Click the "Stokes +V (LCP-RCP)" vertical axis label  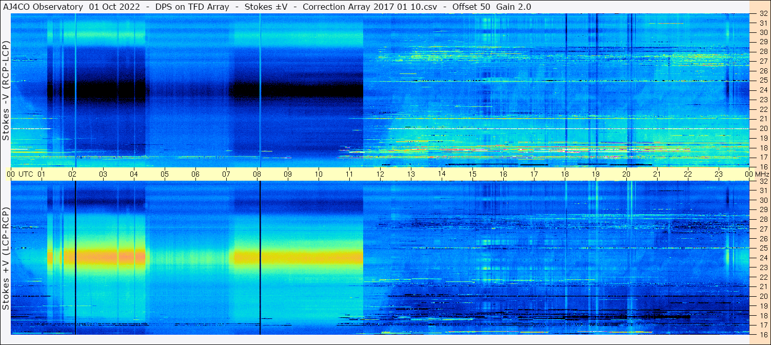[6, 259]
